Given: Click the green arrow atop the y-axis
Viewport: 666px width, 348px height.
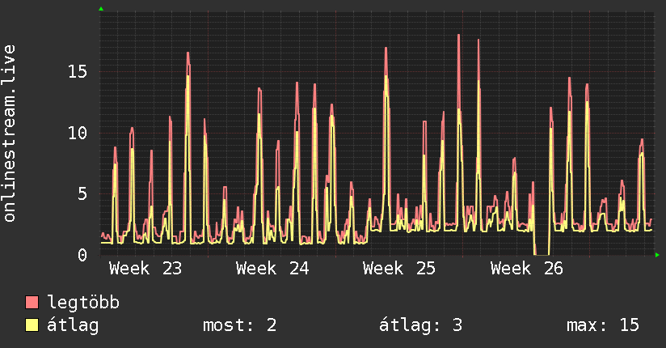Looking at the screenshot, I should [101, 9].
